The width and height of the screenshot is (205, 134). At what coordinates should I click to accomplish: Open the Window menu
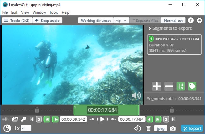point(39,12)
